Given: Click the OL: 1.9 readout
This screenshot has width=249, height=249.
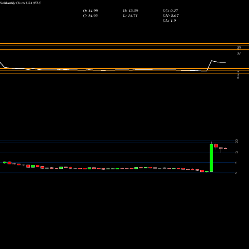Looking at the screenshot, I should coord(169,21).
